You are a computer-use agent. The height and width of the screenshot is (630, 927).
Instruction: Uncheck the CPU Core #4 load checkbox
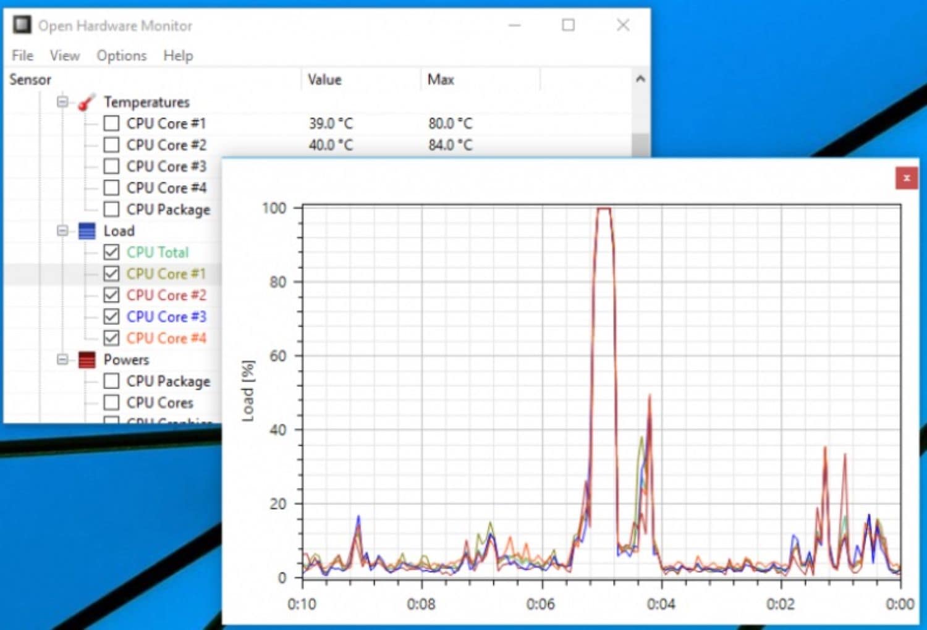(111, 338)
